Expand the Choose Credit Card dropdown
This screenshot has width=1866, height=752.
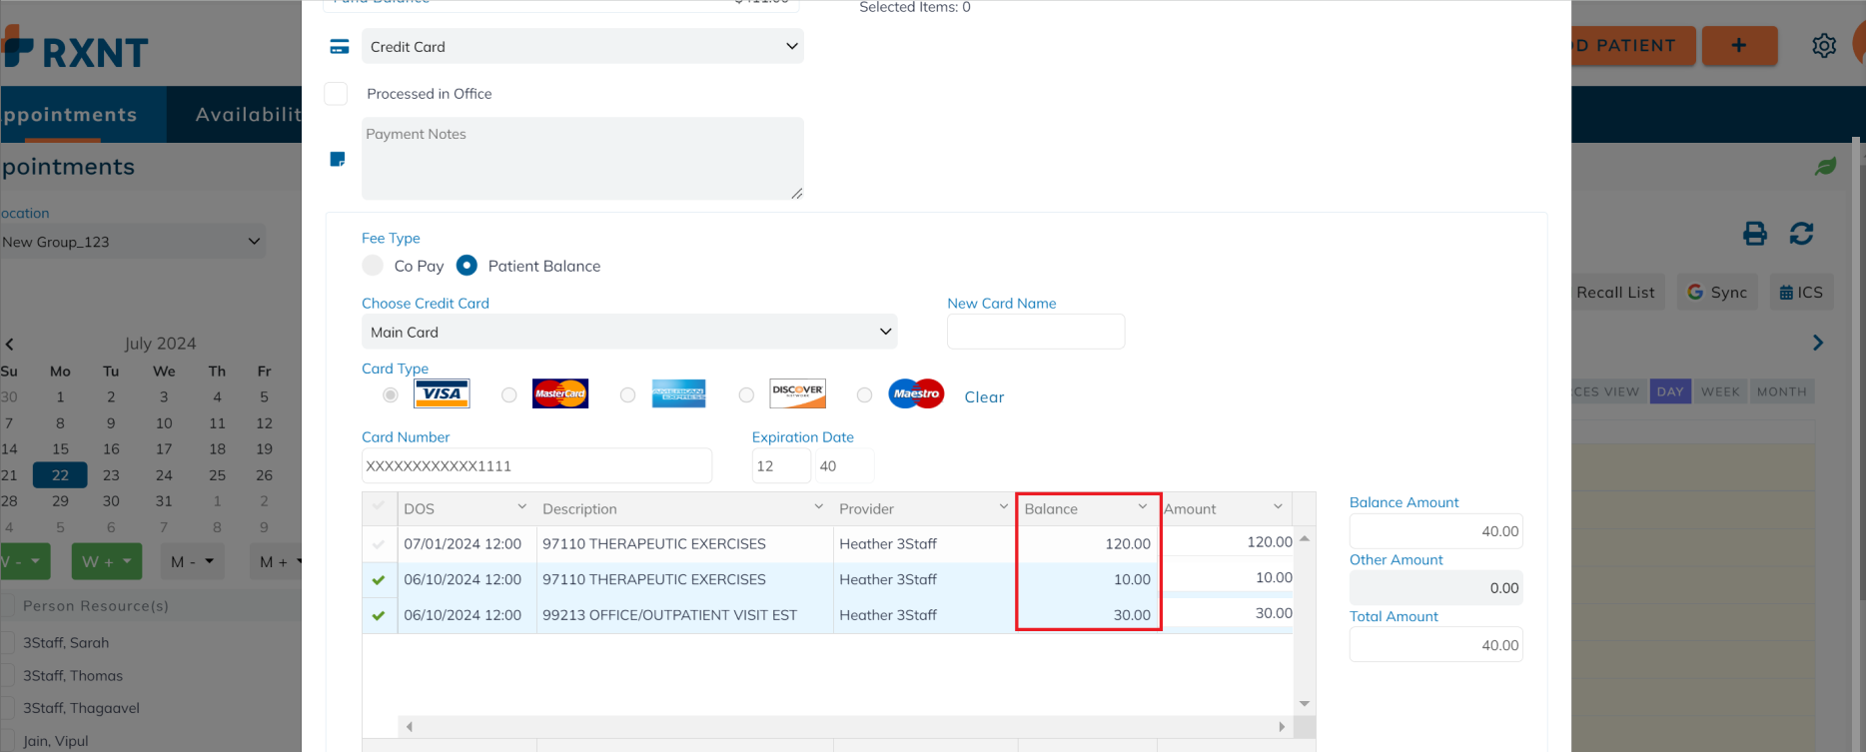(628, 333)
